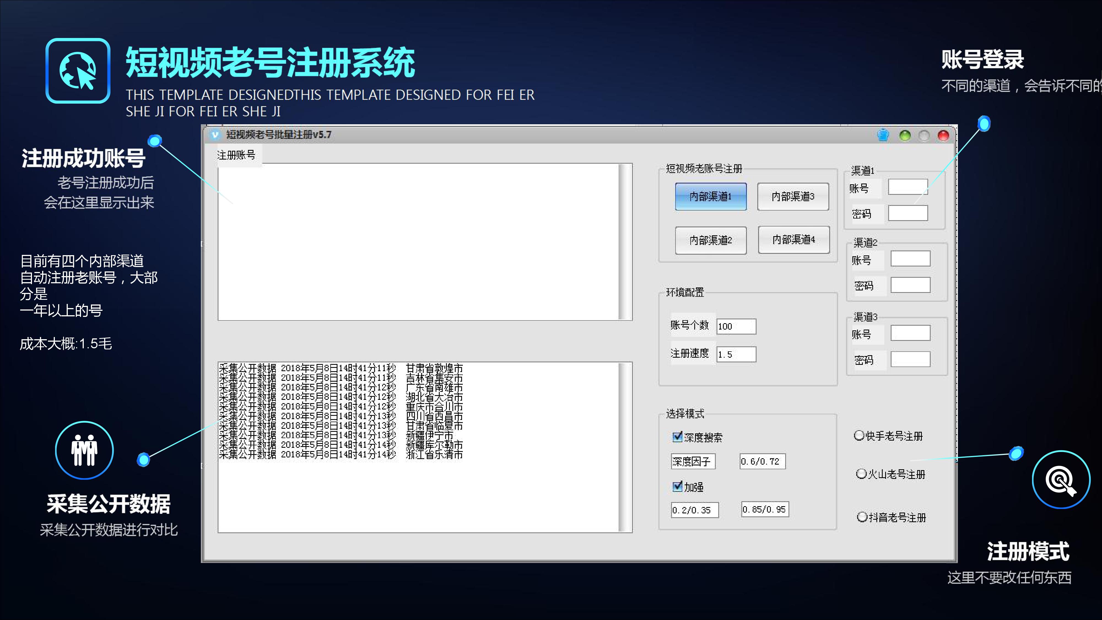This screenshot has width=1102, height=620.
Task: Click the red close circle in title bar
Action: click(943, 136)
